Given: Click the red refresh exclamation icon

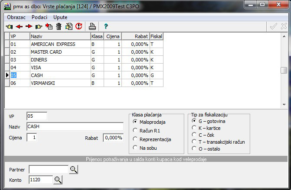Looking at the screenshot, I should pos(79,26).
